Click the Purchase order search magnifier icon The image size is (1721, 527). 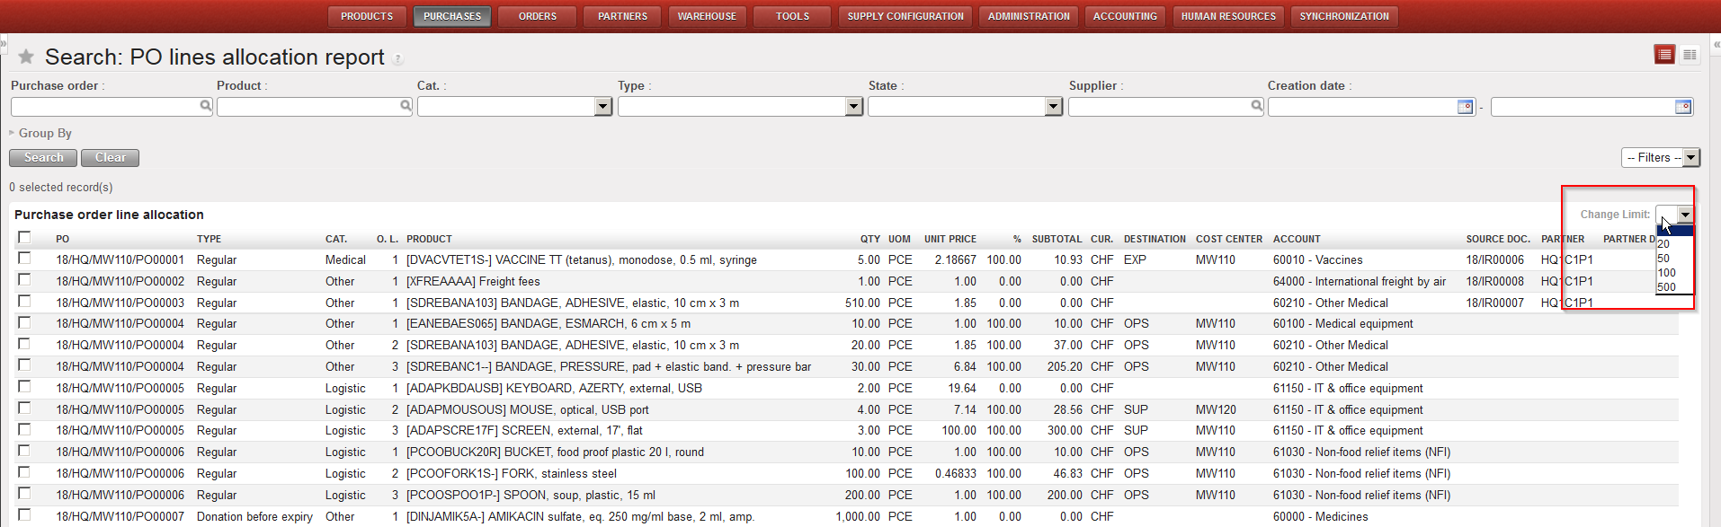point(205,106)
